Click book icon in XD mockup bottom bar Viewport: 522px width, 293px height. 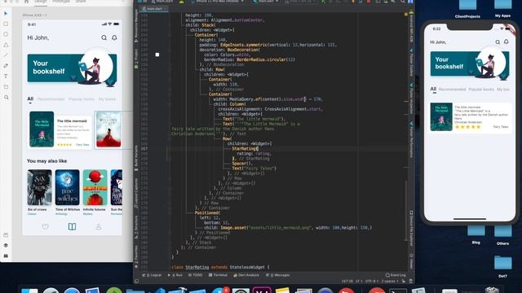[72, 226]
